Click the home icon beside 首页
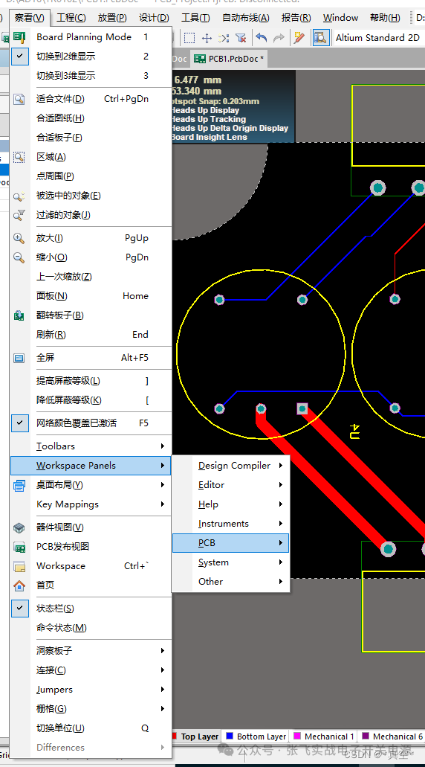 click(19, 585)
